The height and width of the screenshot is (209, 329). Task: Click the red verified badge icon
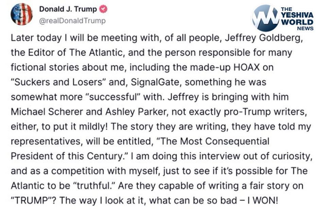click(x=103, y=9)
